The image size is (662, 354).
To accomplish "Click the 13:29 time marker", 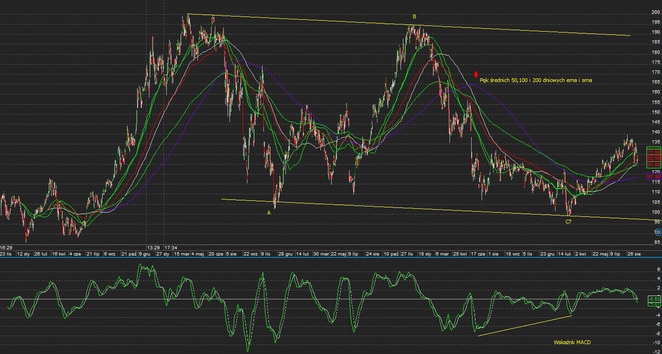I will pyautogui.click(x=153, y=247).
